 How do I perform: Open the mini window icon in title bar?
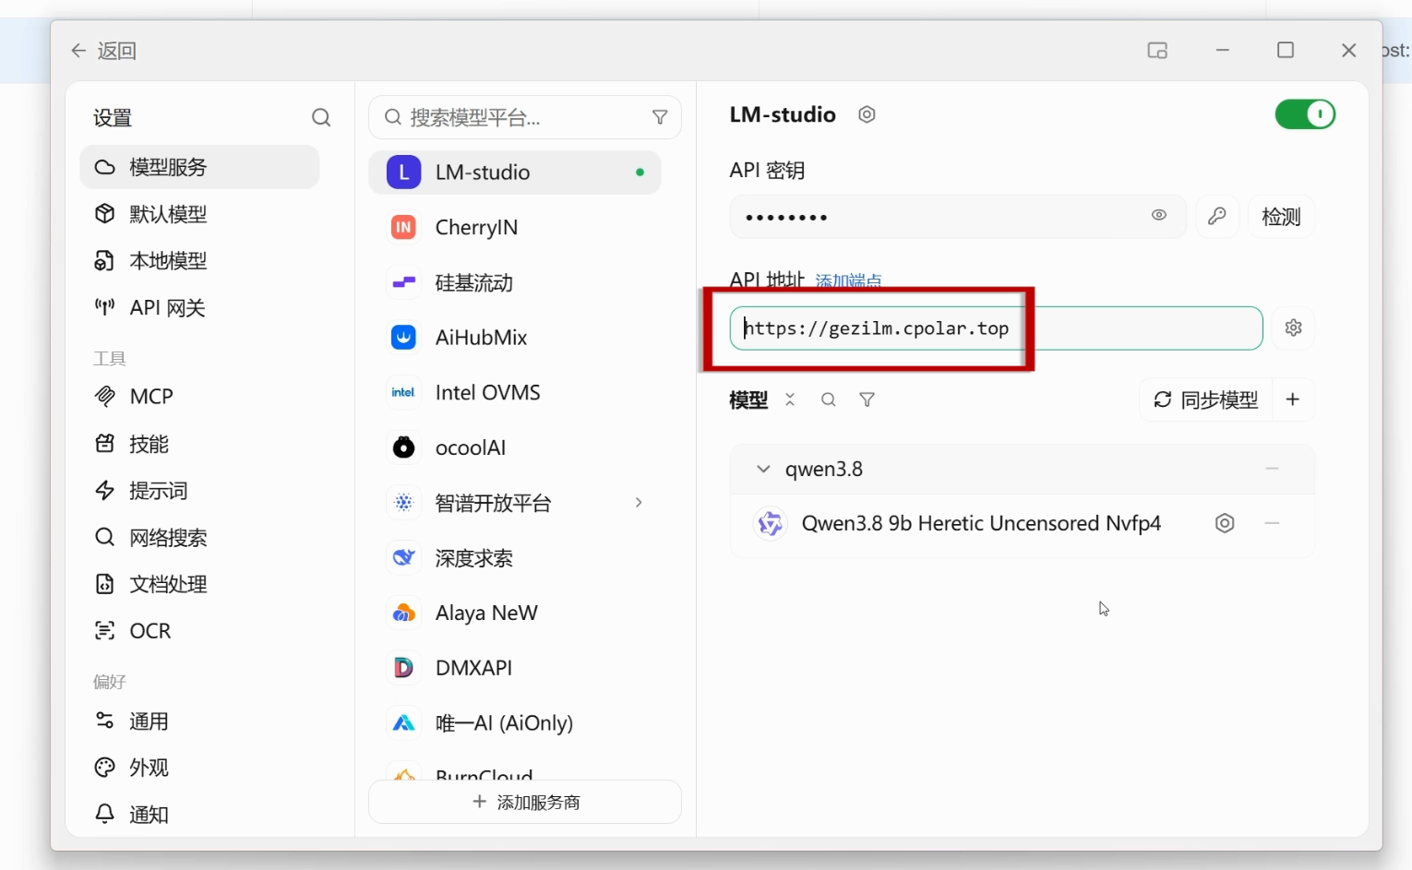(x=1157, y=51)
